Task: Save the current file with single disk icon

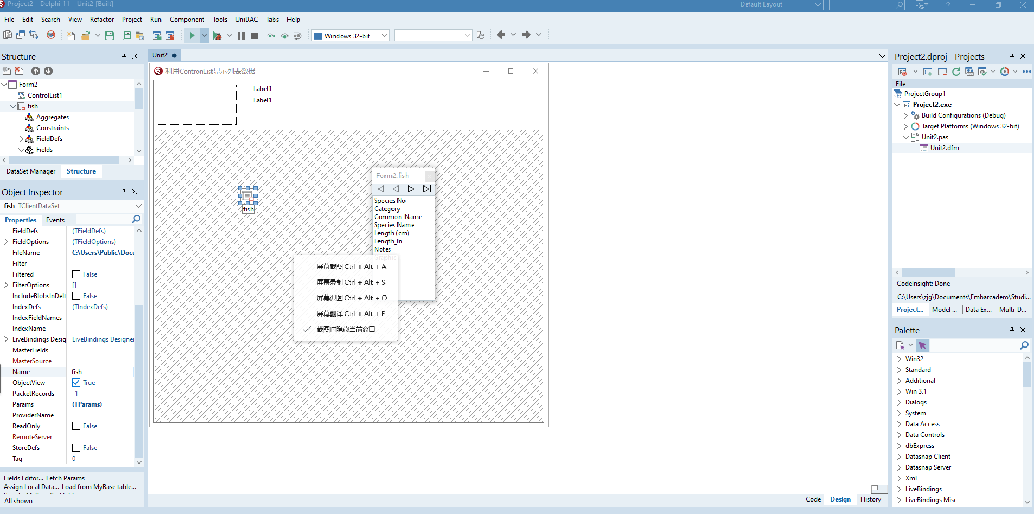Action: (x=110, y=35)
